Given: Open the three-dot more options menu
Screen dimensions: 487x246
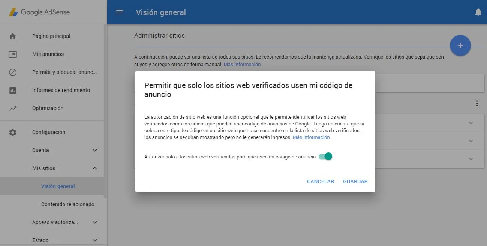Looking at the screenshot, I should pos(477,103).
